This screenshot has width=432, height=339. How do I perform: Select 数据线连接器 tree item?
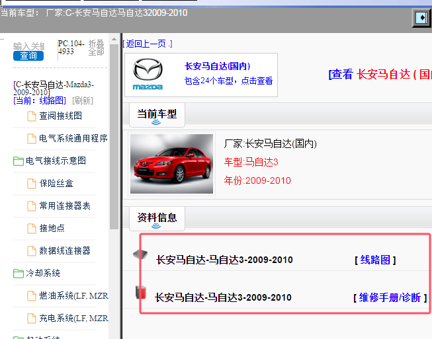coord(65,250)
